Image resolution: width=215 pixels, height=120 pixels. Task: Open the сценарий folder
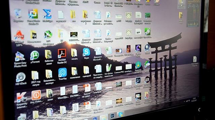(x=86, y=70)
